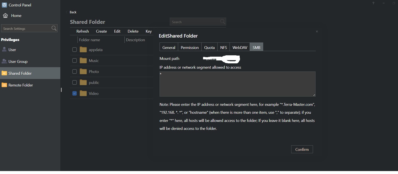Click the magnifier in Search Settings
Viewport: 398px width, 174px height.
pos(54,28)
